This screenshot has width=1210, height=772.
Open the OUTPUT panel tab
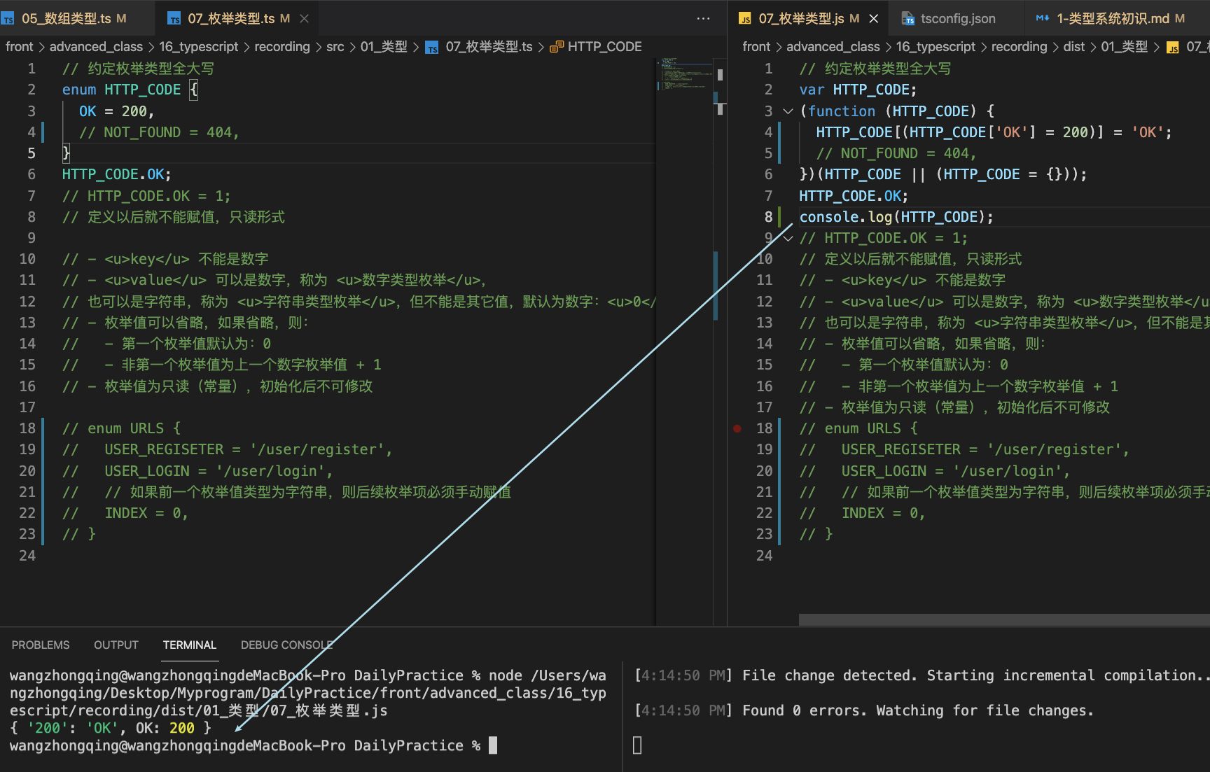(116, 645)
